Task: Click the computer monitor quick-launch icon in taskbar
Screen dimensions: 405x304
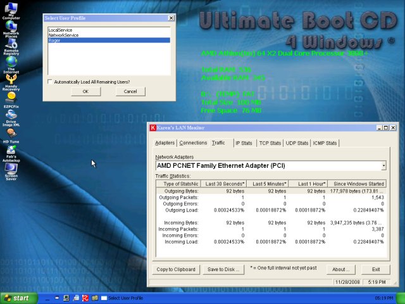Action: [x=66, y=298]
